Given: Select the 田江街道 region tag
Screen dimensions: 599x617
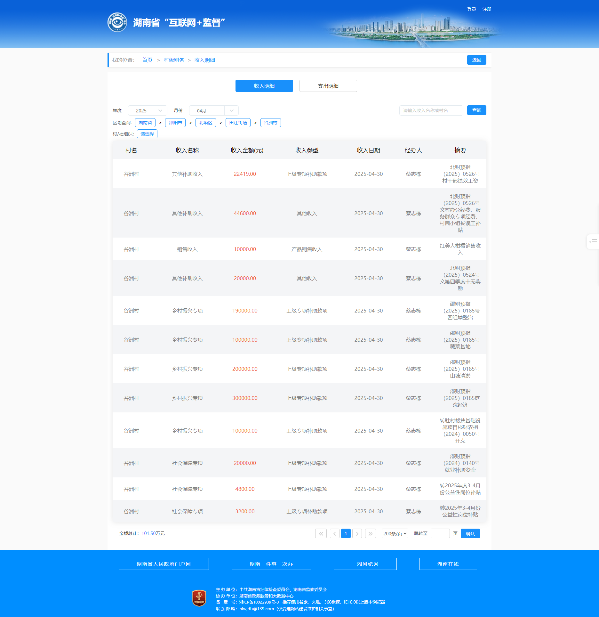Looking at the screenshot, I should 238,123.
